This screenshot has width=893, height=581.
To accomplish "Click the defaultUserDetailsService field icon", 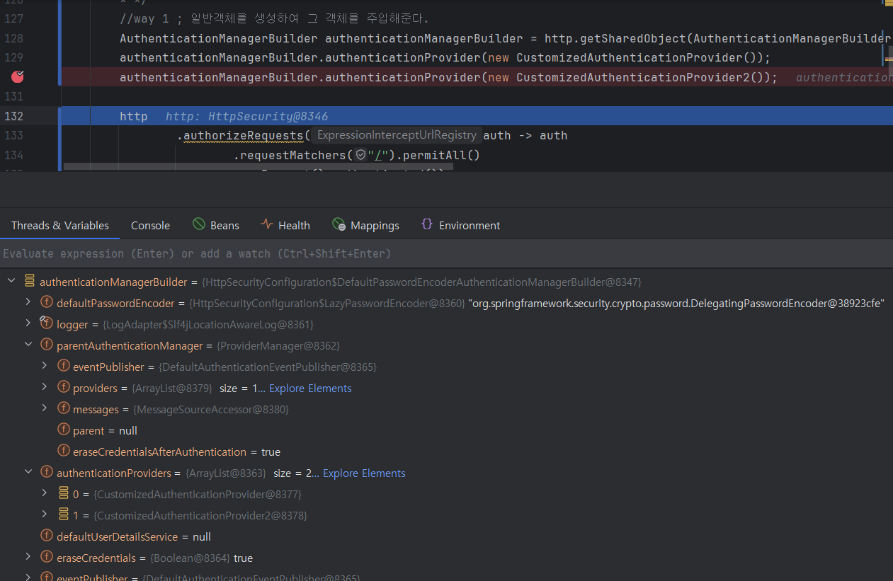I will (47, 536).
